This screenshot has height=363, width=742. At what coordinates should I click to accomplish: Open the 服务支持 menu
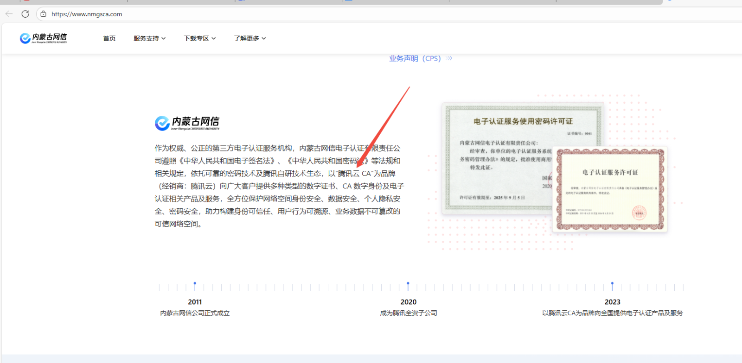[x=149, y=38]
